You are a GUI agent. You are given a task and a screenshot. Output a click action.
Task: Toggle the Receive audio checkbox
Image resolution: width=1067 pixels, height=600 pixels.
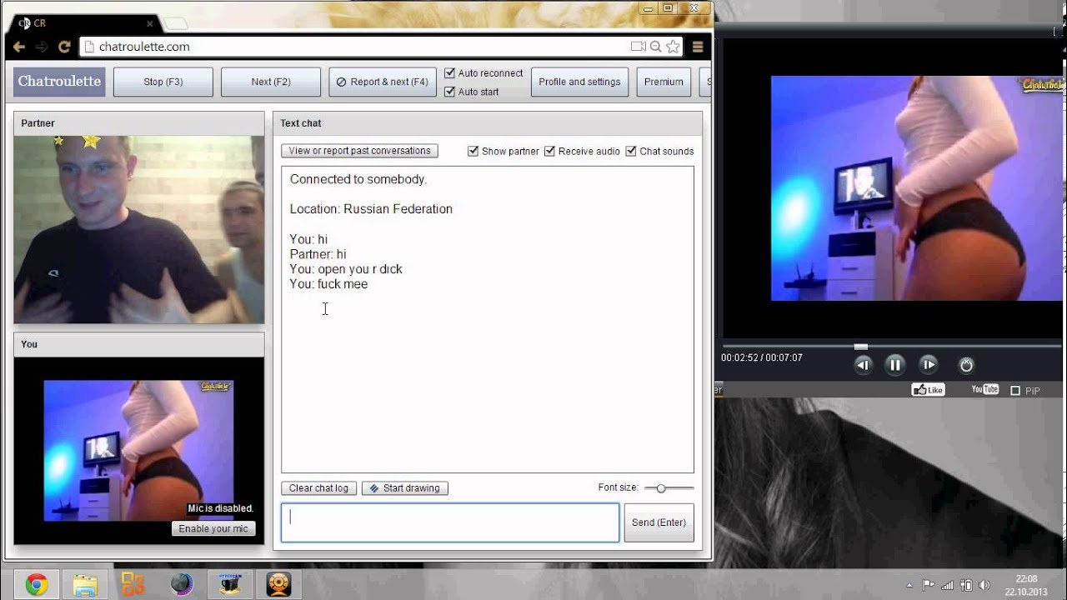(550, 151)
